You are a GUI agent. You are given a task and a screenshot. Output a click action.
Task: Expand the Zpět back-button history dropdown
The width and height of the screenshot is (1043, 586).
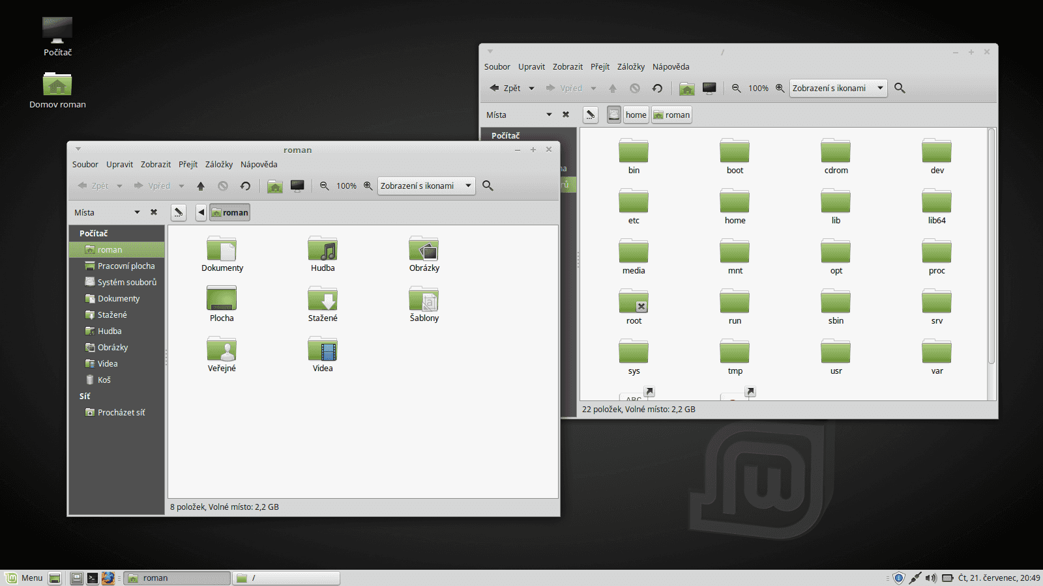pos(119,186)
